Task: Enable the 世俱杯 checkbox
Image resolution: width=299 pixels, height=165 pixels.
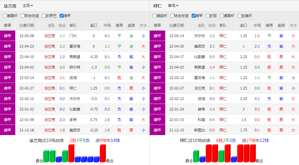Action: (240, 16)
